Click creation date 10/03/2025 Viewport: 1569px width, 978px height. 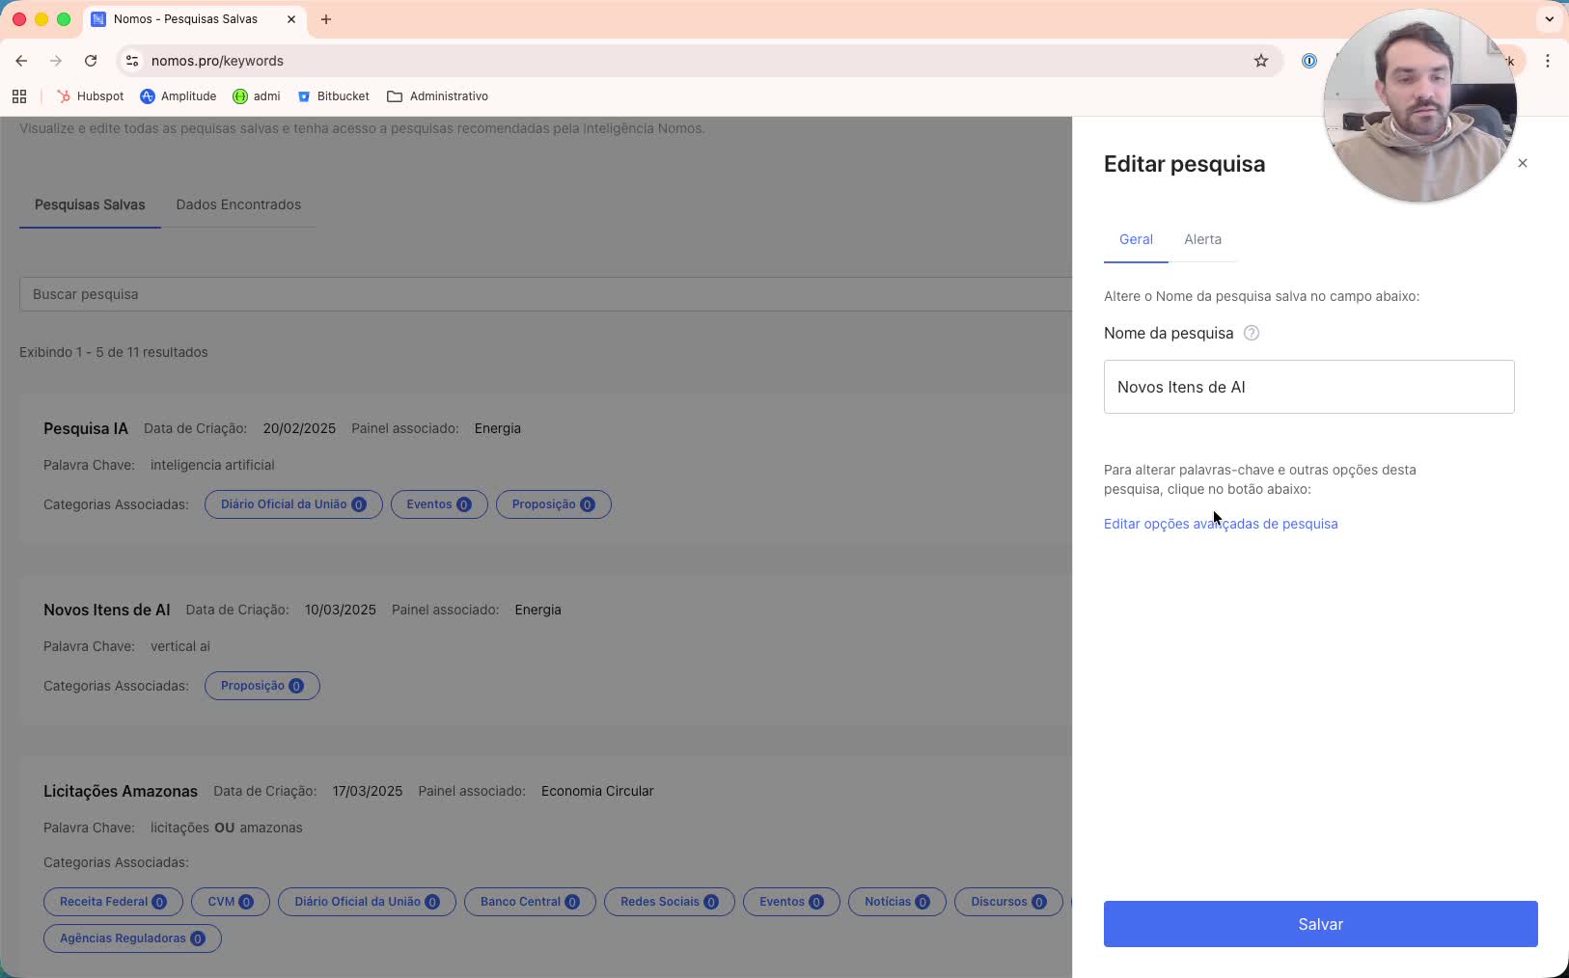[x=341, y=610]
